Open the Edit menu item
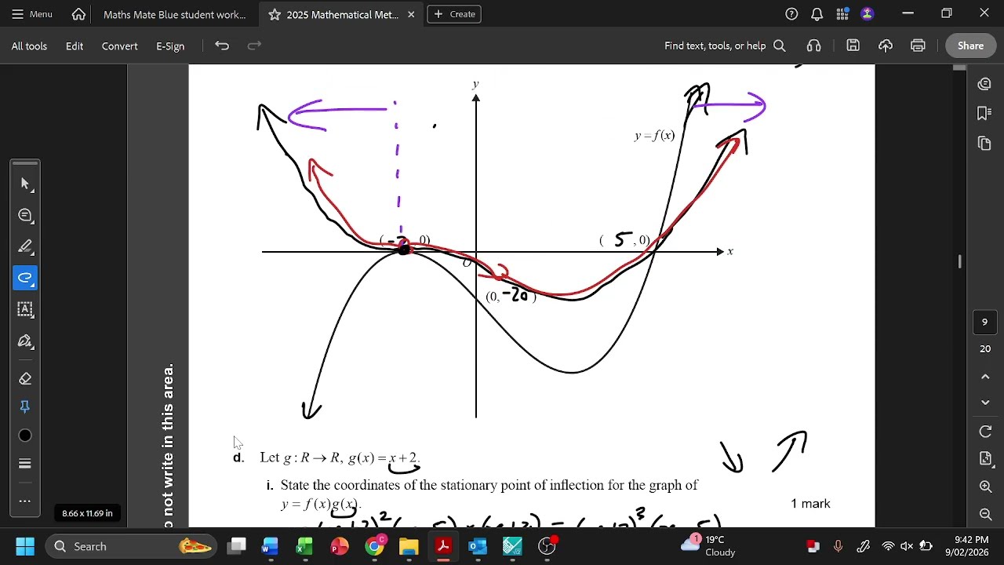The width and height of the screenshot is (1004, 565). pyautogui.click(x=75, y=46)
